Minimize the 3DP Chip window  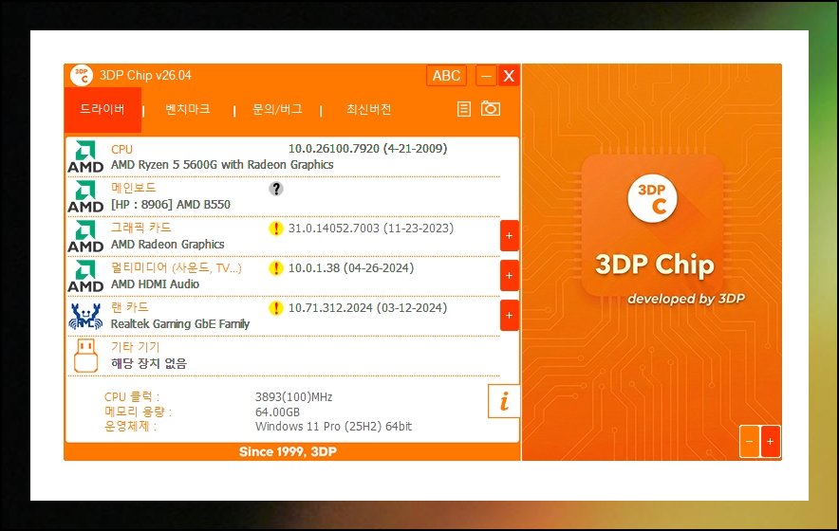pos(486,76)
